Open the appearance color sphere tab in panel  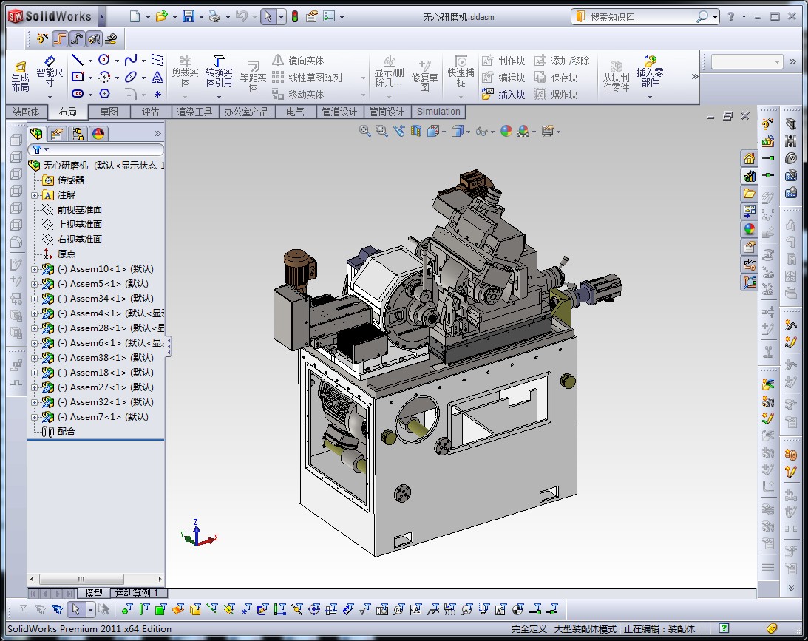[x=98, y=134]
